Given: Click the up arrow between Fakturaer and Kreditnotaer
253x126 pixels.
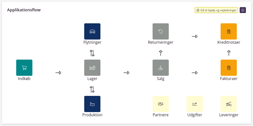Looking at the screenshot, I should [x=229, y=53].
